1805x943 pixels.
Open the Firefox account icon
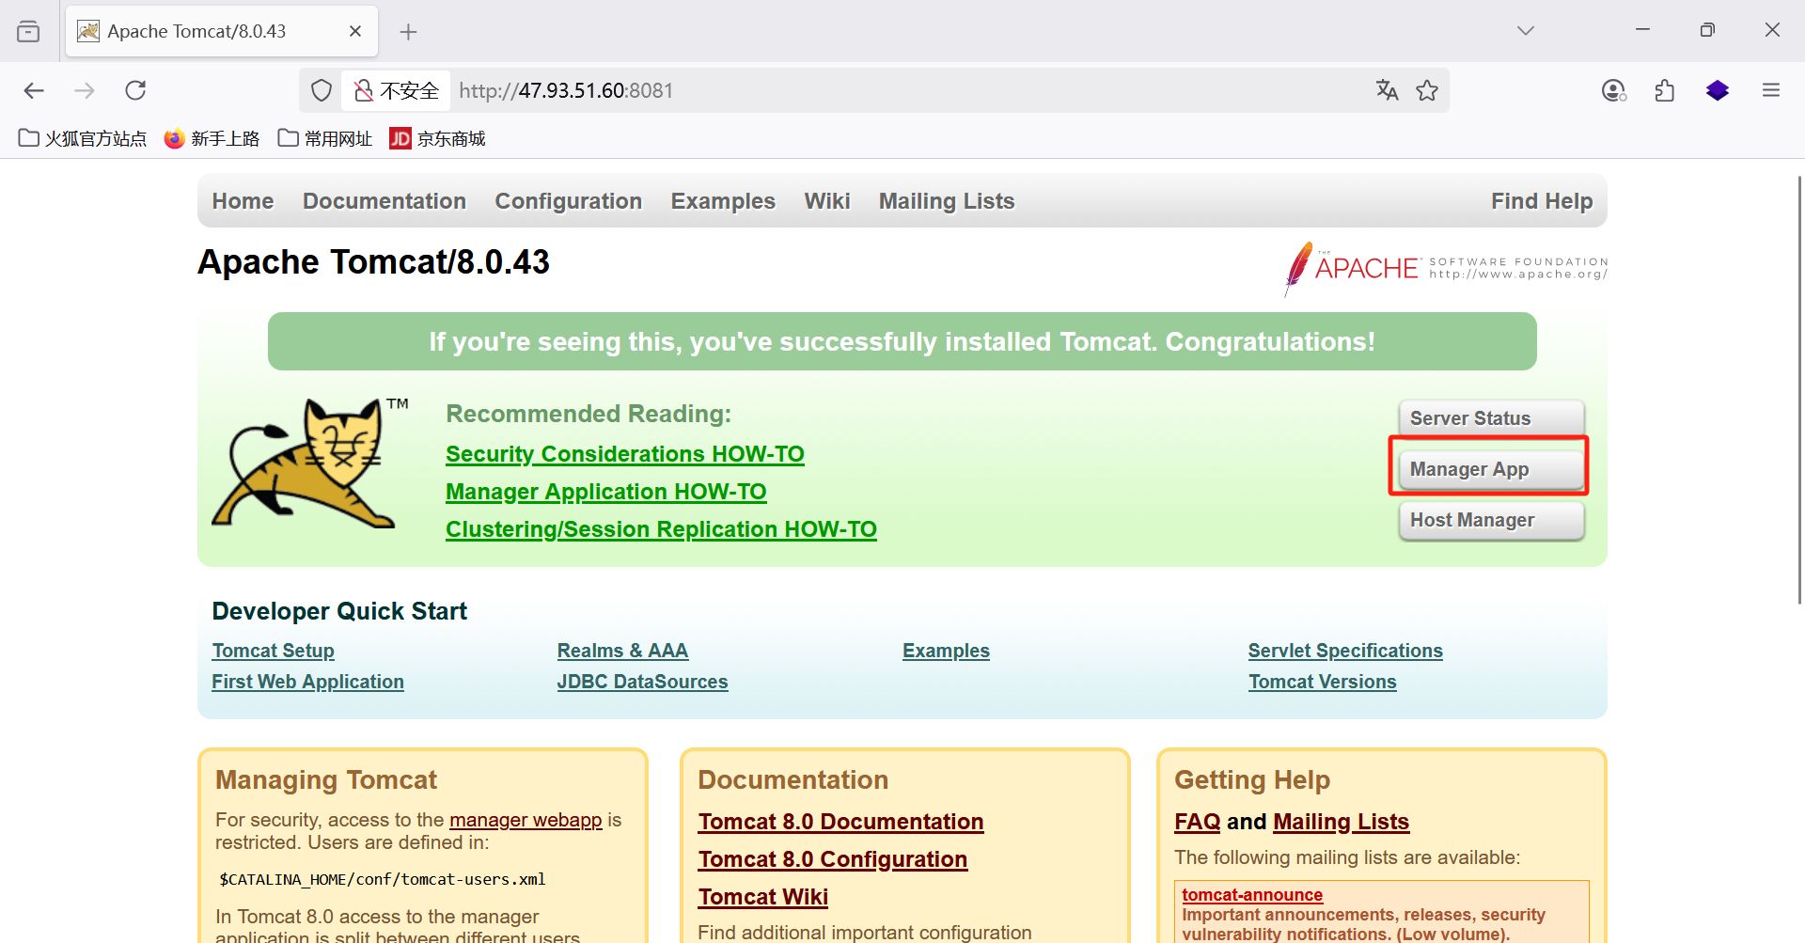[x=1613, y=90]
